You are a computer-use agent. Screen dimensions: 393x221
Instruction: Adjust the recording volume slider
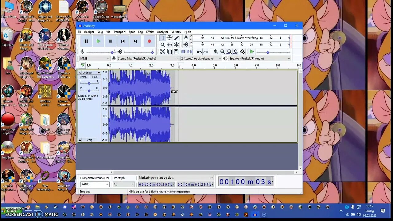pyautogui.click(x=101, y=52)
